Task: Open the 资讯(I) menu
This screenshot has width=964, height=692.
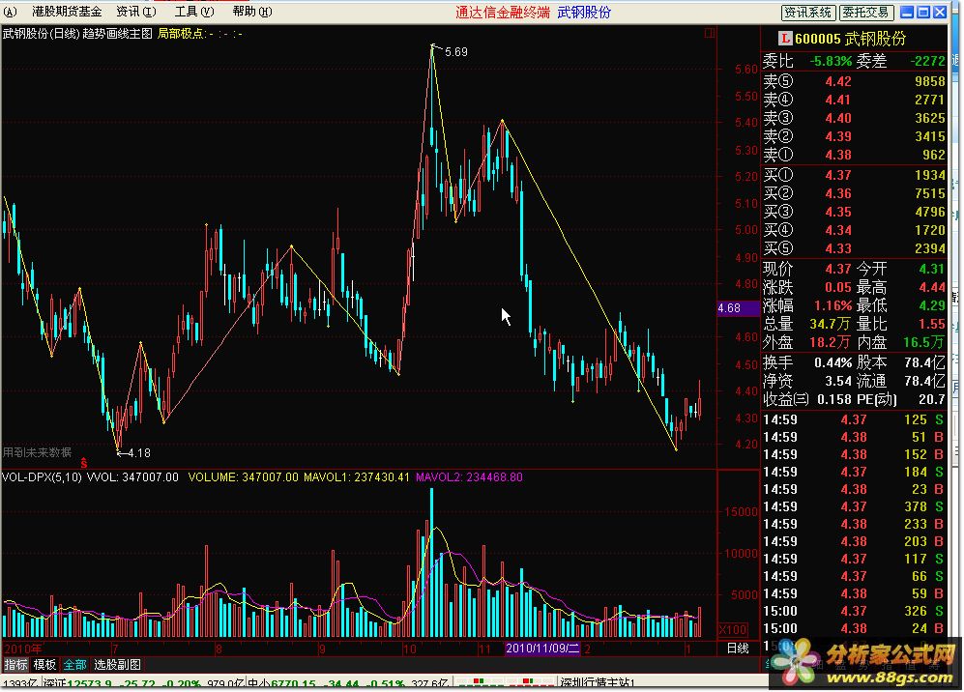Action: [136, 12]
